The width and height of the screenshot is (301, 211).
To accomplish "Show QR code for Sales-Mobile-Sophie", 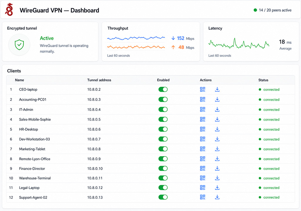I will coord(203,119).
